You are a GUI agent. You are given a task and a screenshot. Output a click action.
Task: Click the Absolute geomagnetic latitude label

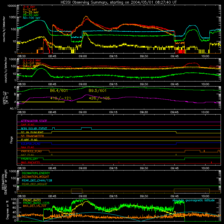click(x=193, y=200)
